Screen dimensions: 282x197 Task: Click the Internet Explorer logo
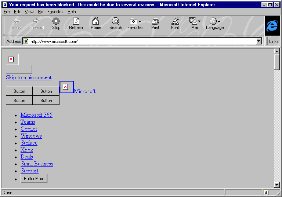[x=272, y=26]
